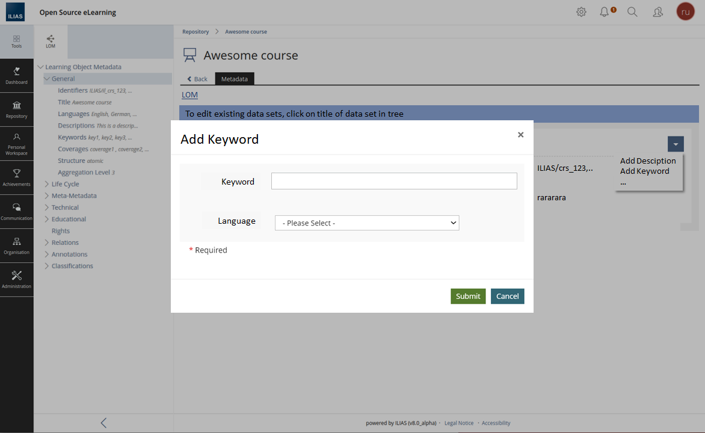This screenshot has width=705, height=433.
Task: Open the Achievements trophy icon
Action: pyautogui.click(x=16, y=177)
